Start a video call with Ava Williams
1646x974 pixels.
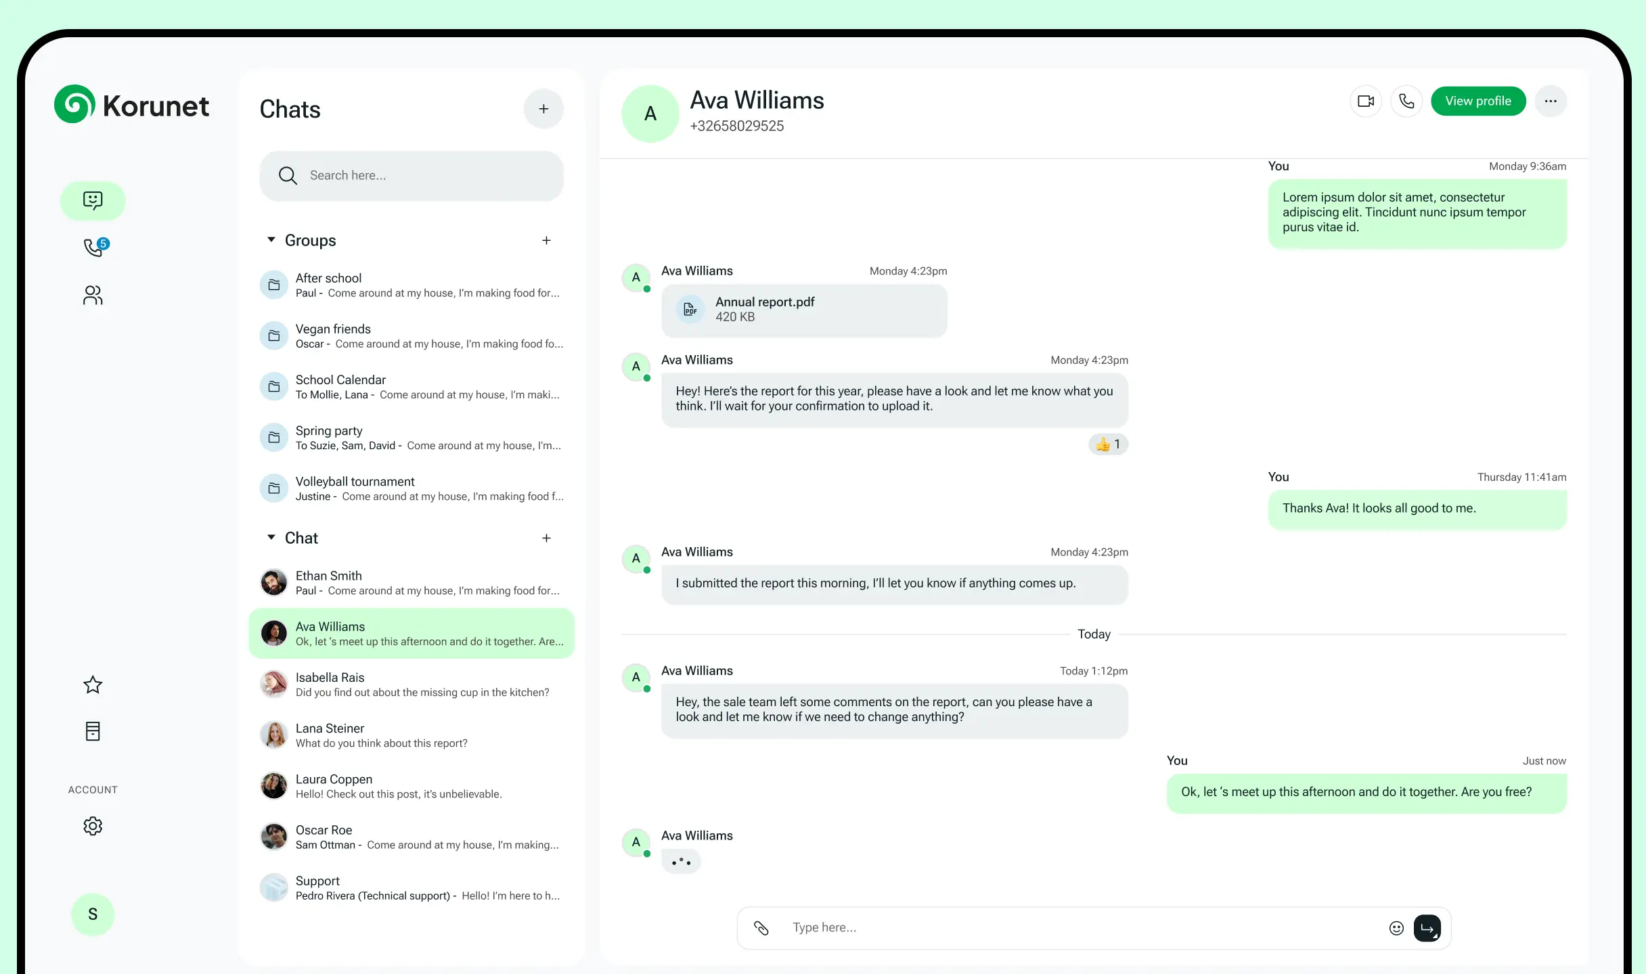[x=1365, y=101]
